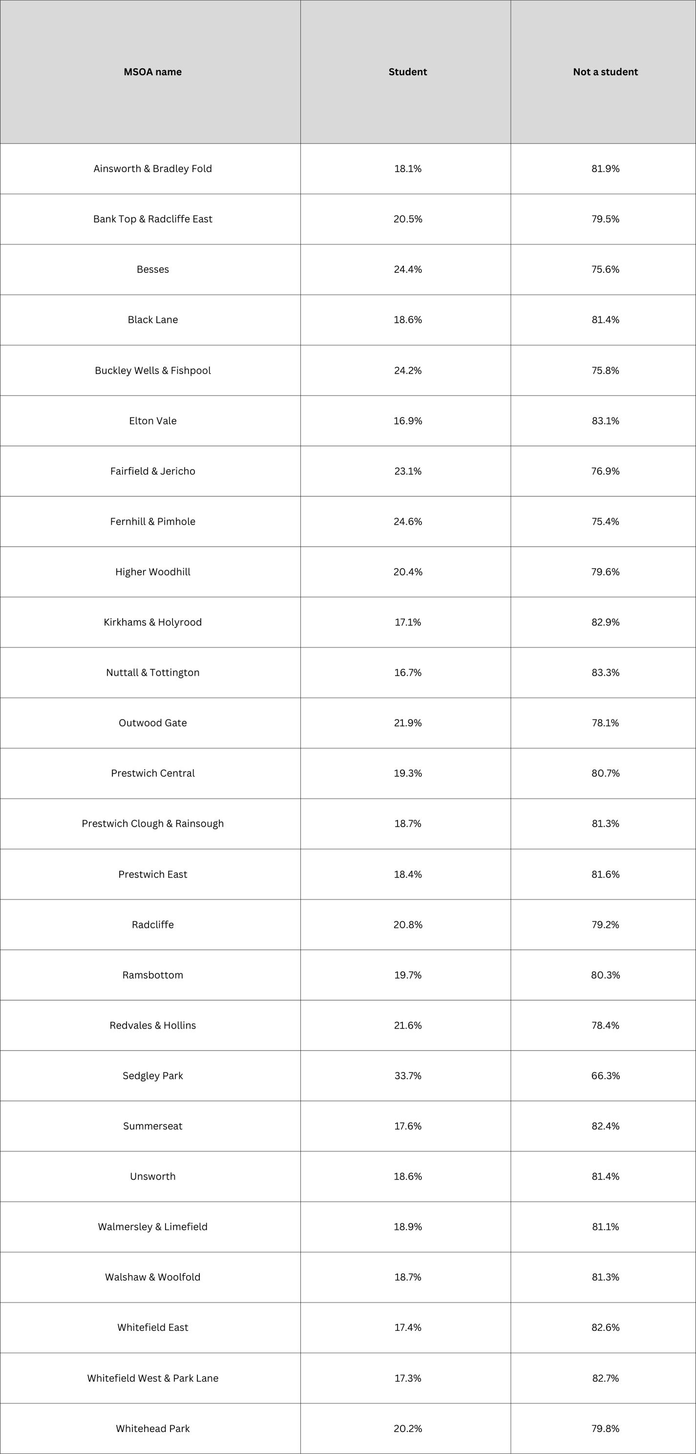Click the Besses row name
Image resolution: width=696 pixels, height=1454 pixels.
coord(152,269)
